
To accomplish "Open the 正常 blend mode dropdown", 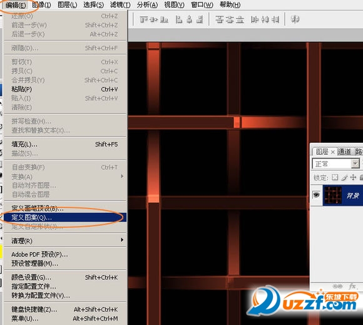I will click(335, 164).
